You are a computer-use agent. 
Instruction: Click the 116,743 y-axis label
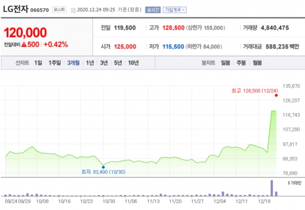[291, 115]
